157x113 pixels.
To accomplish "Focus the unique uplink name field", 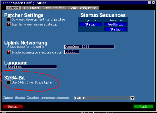I will 89,47.
